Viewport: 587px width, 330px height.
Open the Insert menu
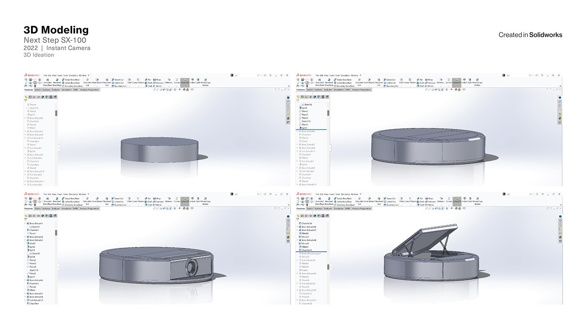60,76
